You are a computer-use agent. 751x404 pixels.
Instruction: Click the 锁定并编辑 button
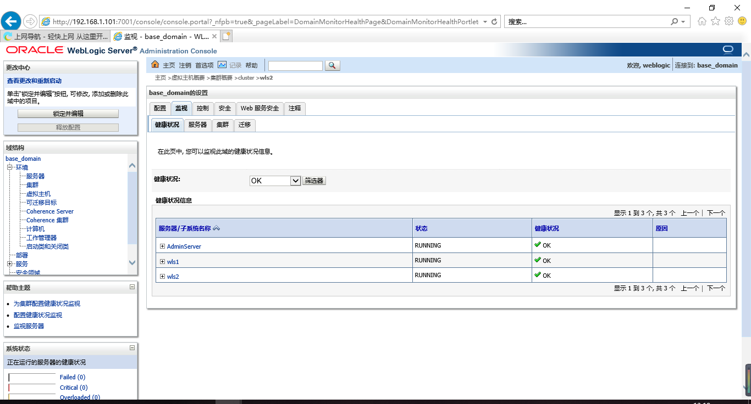pyautogui.click(x=68, y=114)
